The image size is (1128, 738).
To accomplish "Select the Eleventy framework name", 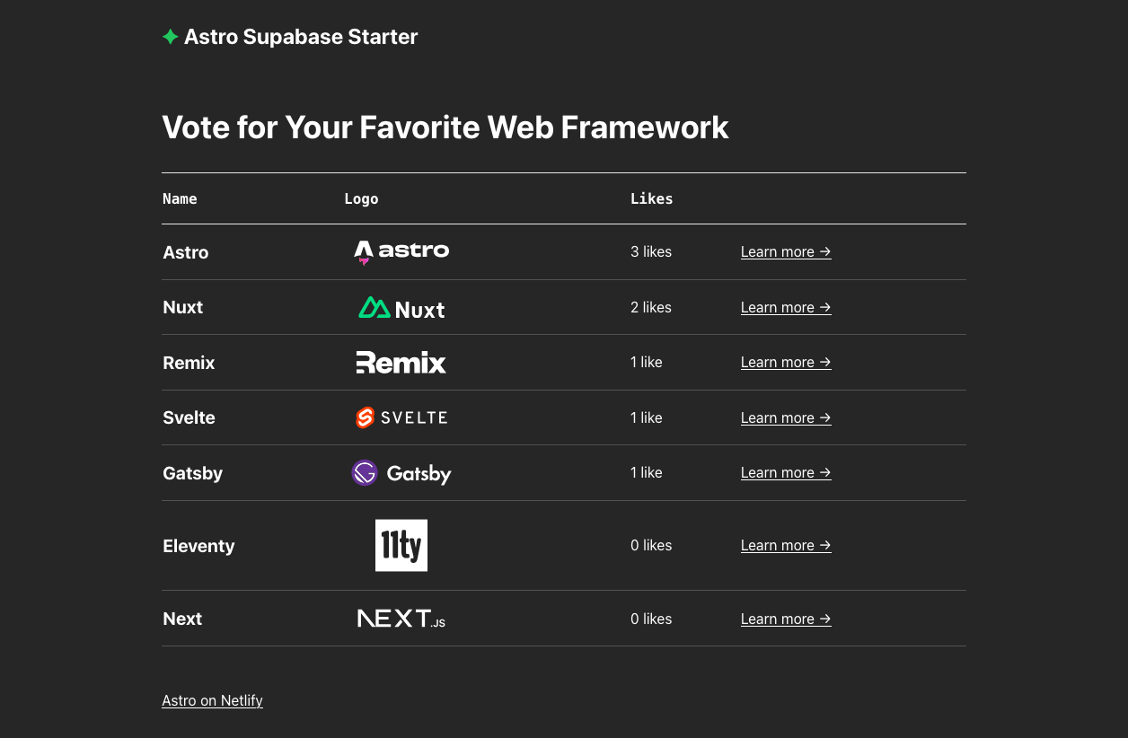I will click(x=198, y=546).
